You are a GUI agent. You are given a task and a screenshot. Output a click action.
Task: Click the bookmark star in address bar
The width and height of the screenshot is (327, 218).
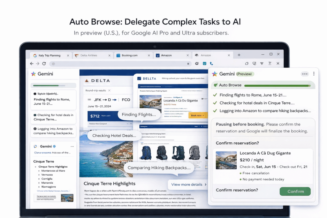[x=188, y=64]
